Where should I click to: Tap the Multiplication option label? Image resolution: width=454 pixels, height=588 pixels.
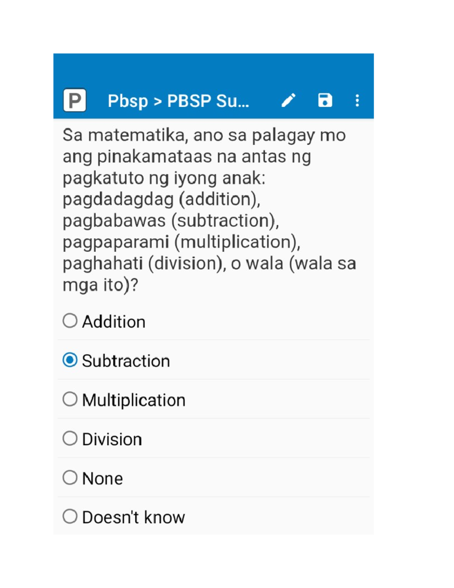[x=134, y=400]
